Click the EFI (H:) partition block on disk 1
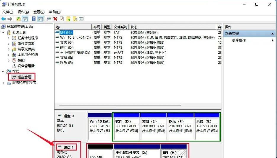 [174, 151]
